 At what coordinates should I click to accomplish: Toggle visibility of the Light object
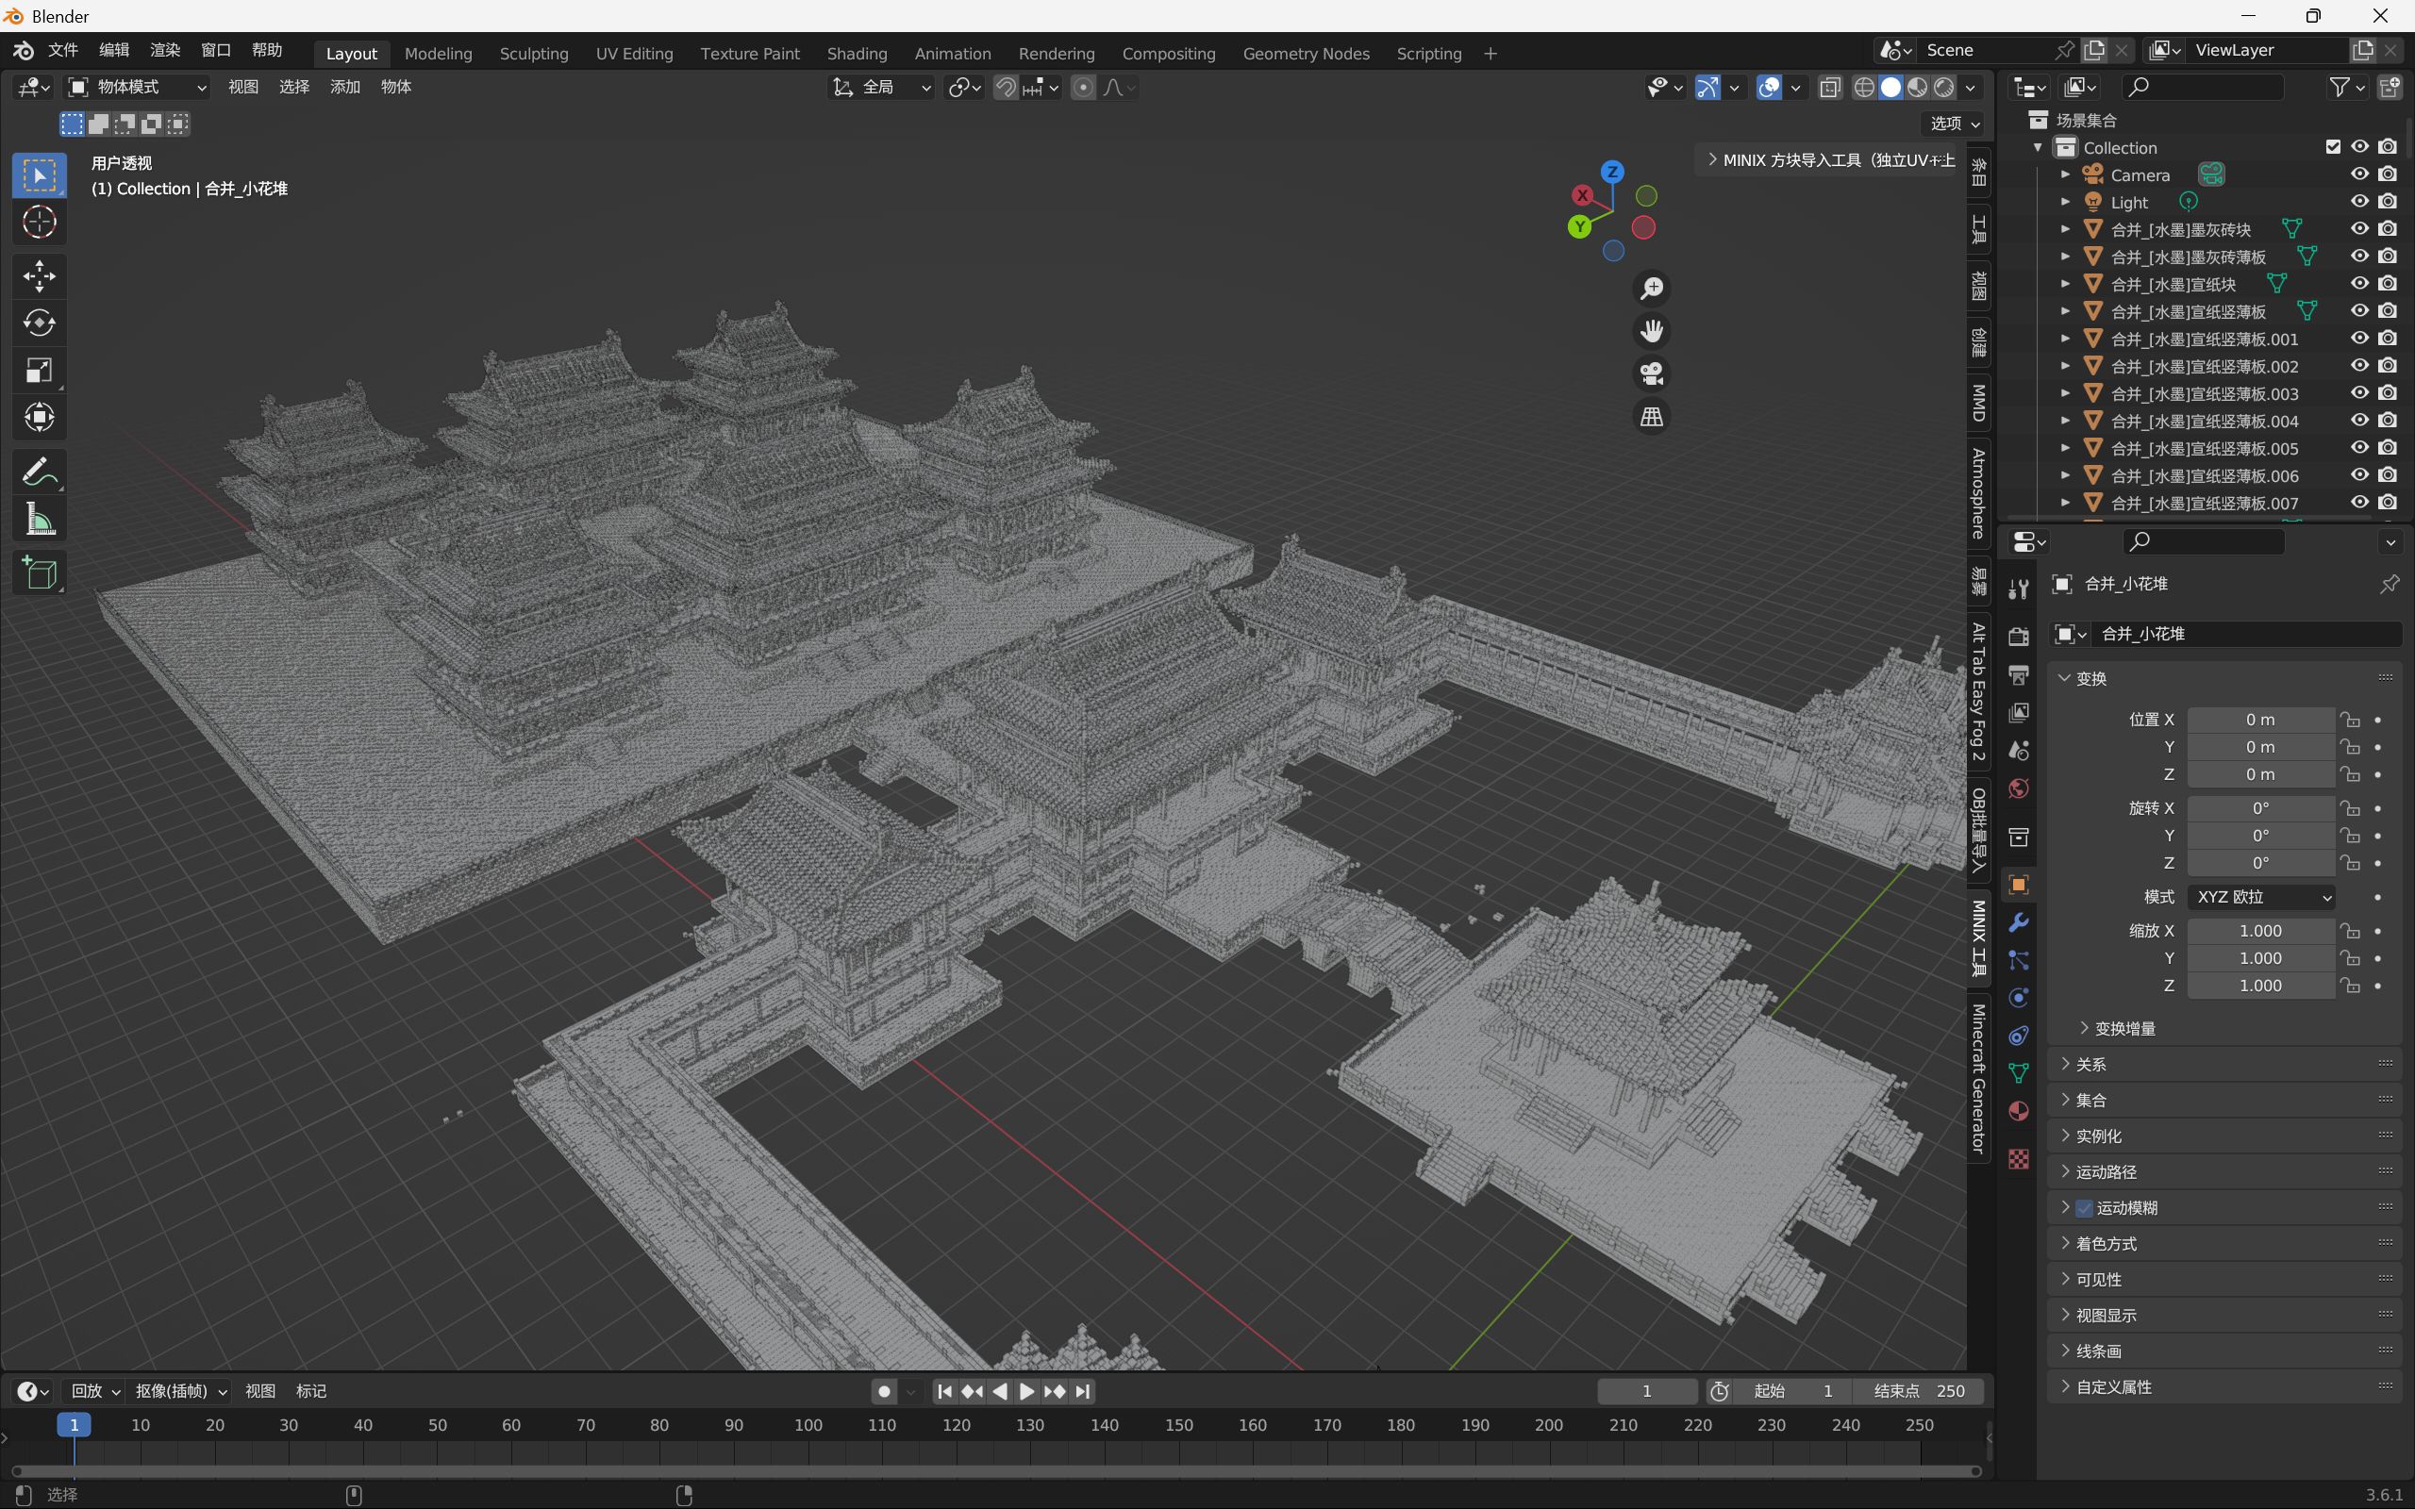[2359, 202]
